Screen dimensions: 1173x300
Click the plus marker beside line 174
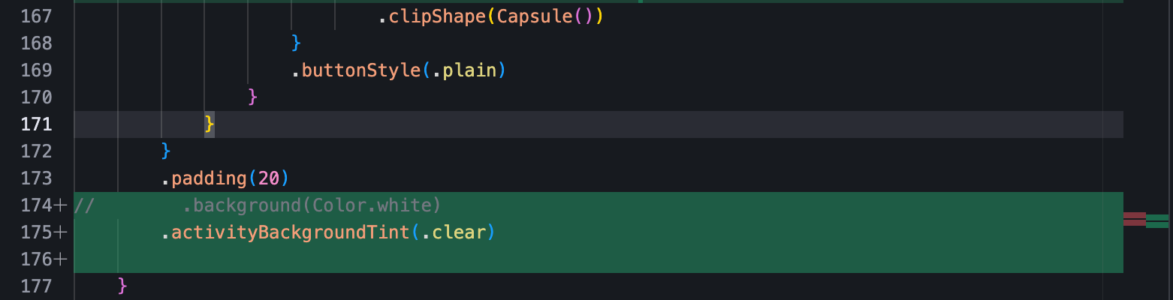click(x=60, y=205)
